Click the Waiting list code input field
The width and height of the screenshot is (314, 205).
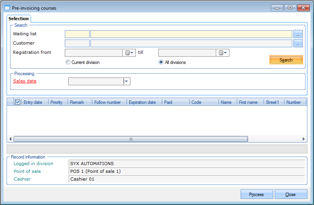(77, 34)
